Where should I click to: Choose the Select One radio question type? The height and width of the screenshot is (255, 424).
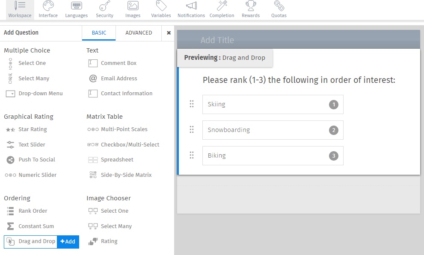pos(32,63)
